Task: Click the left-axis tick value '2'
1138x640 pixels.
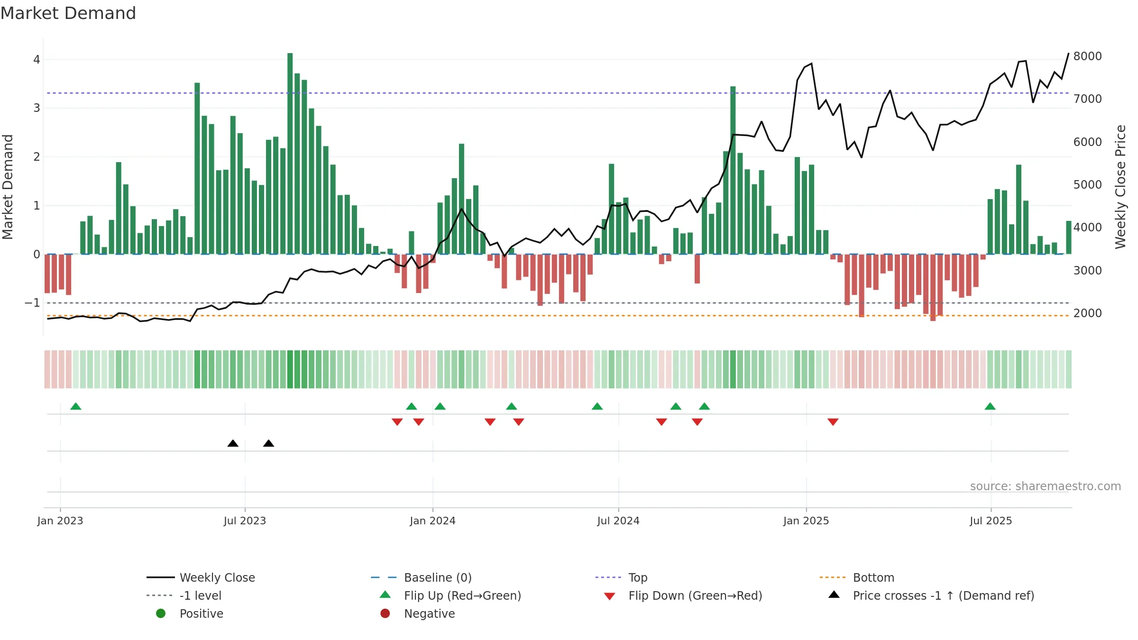Action: pyautogui.click(x=37, y=157)
